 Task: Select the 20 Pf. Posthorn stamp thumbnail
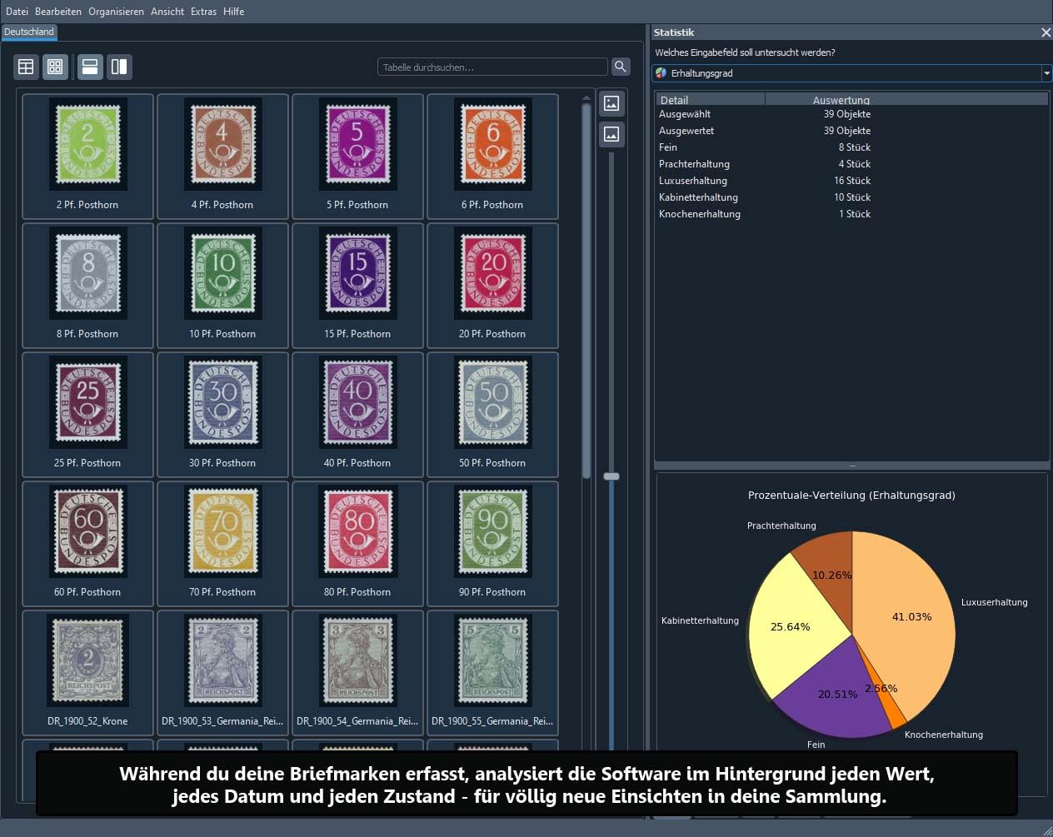[x=492, y=283]
